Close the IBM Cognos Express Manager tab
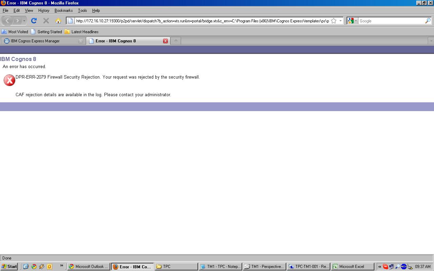 pos(81,41)
